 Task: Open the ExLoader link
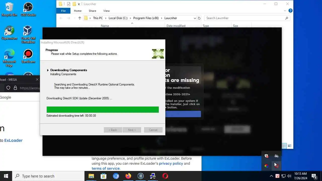(13, 140)
